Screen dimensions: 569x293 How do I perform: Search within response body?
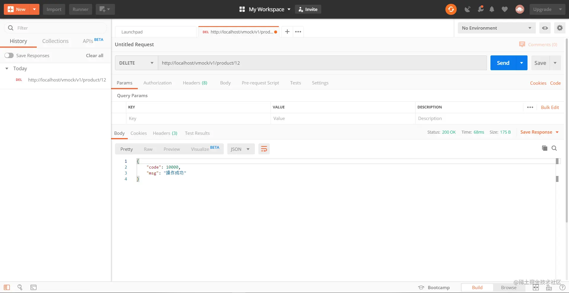554,148
